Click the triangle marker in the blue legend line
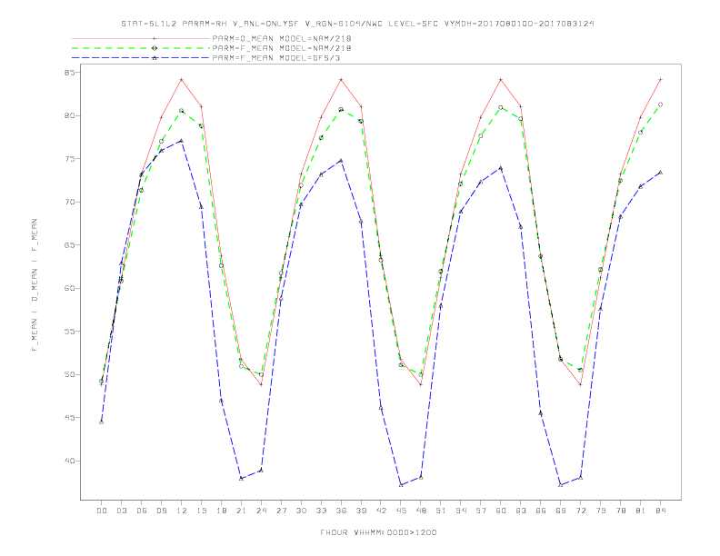This screenshot has width=720, height=556. click(x=155, y=58)
